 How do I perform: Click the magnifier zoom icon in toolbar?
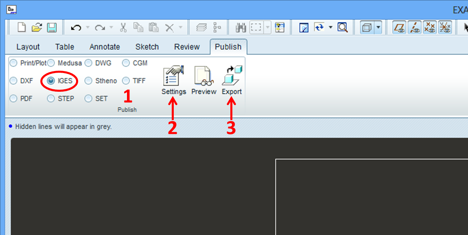(343, 28)
